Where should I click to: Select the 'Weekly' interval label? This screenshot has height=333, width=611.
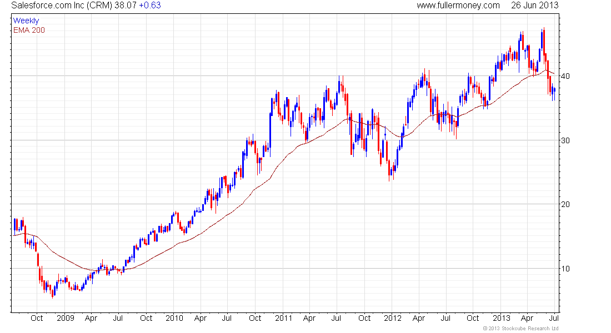pos(26,21)
